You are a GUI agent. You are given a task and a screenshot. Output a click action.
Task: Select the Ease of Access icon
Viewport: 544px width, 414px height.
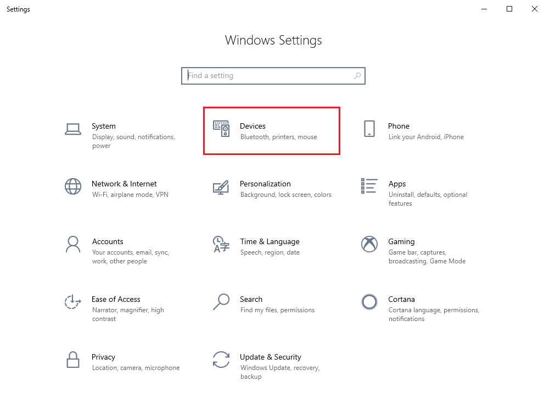(x=73, y=302)
